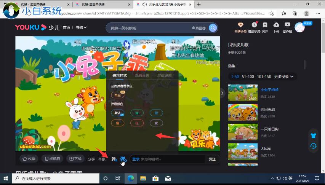Open Microsoft Edge from taskbar

coord(131,179)
